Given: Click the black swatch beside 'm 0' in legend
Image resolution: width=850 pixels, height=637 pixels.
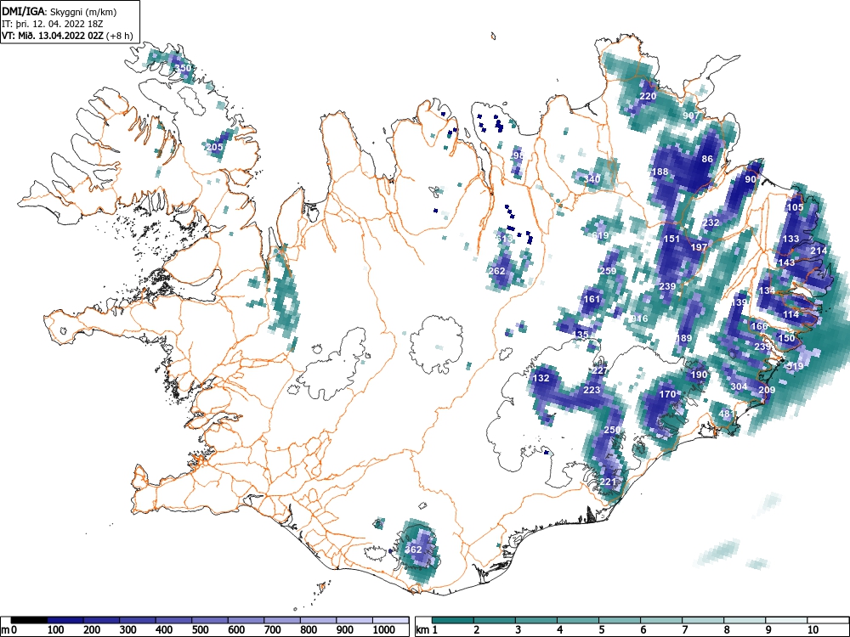Looking at the screenshot, I should point(29,620).
